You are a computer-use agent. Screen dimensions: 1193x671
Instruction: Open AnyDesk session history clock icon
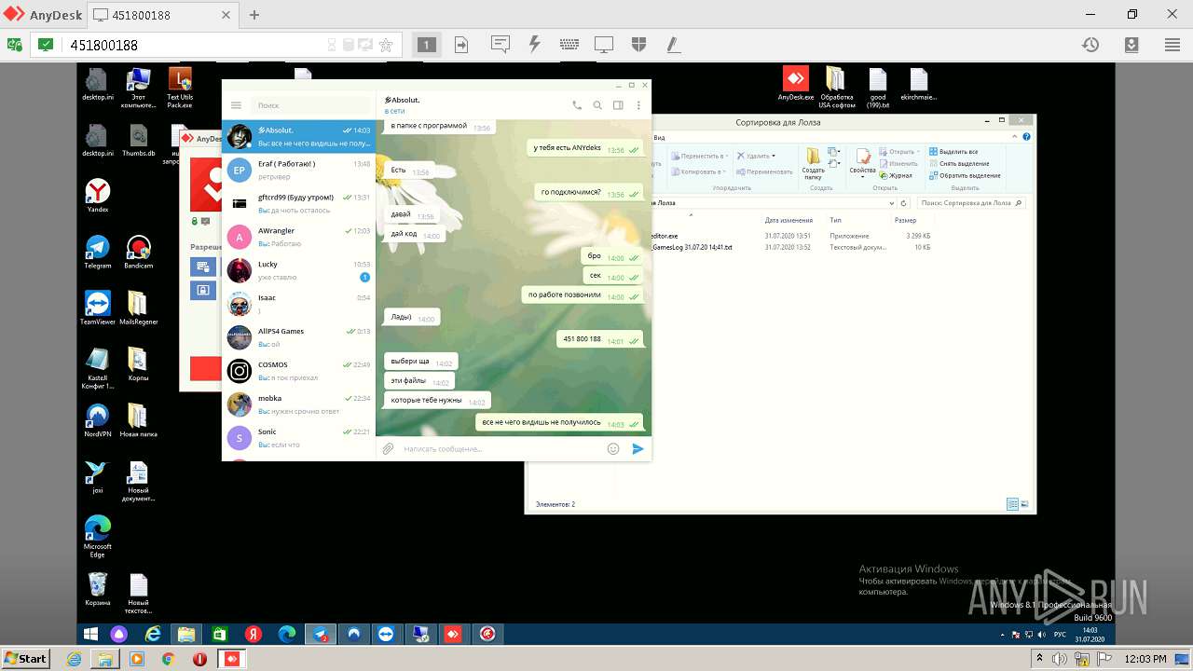coord(1090,45)
